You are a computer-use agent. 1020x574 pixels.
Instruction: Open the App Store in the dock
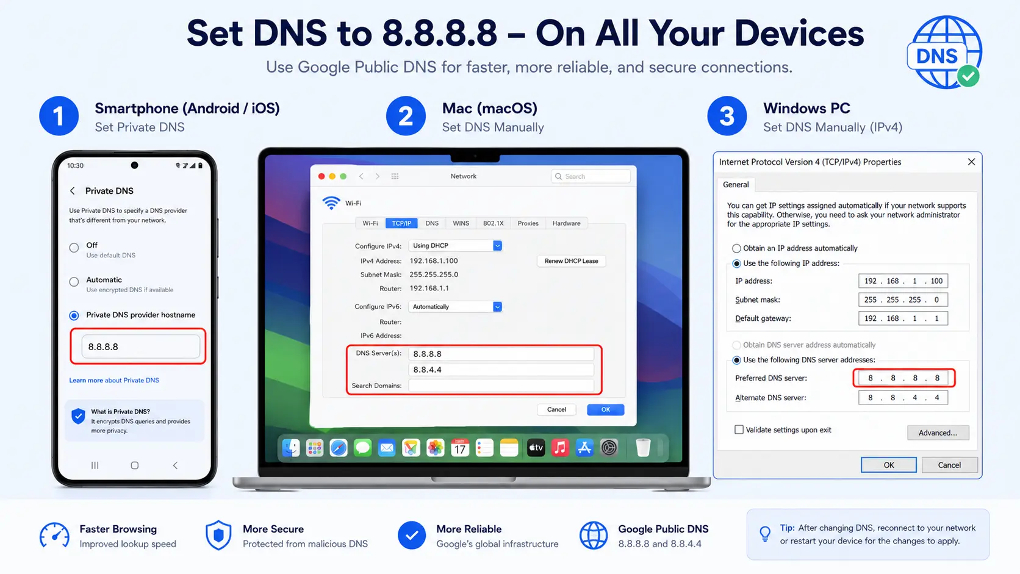pos(584,448)
